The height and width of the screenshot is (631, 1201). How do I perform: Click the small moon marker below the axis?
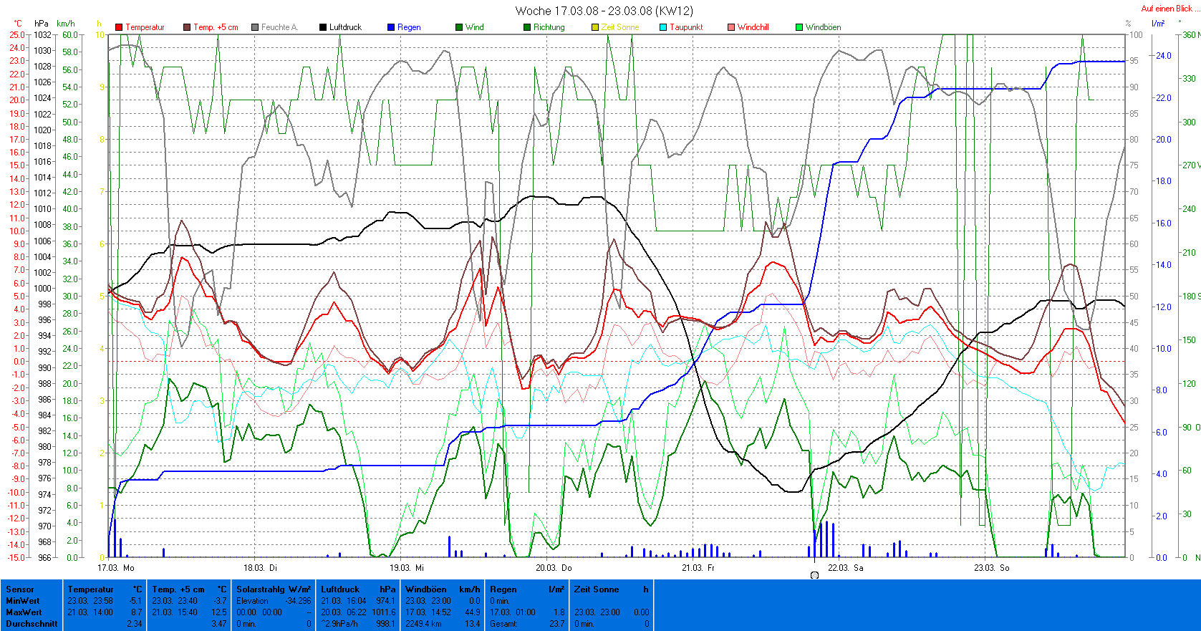tap(814, 575)
